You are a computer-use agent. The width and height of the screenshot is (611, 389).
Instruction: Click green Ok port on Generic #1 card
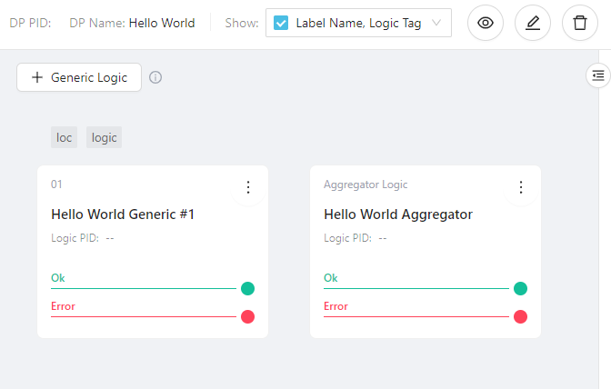[x=247, y=289]
